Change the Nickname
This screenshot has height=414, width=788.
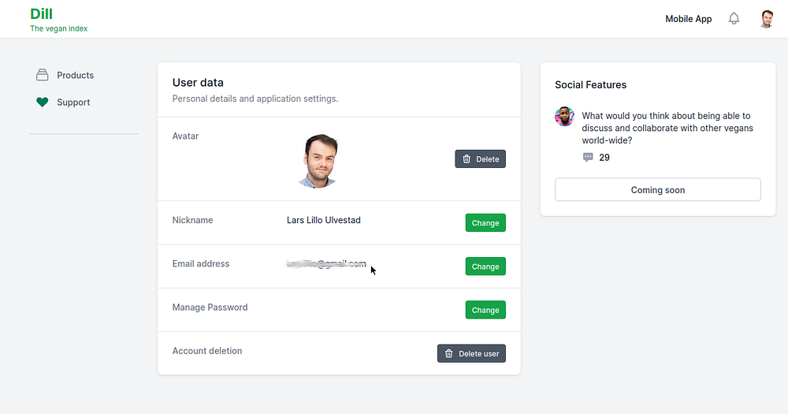pos(485,223)
